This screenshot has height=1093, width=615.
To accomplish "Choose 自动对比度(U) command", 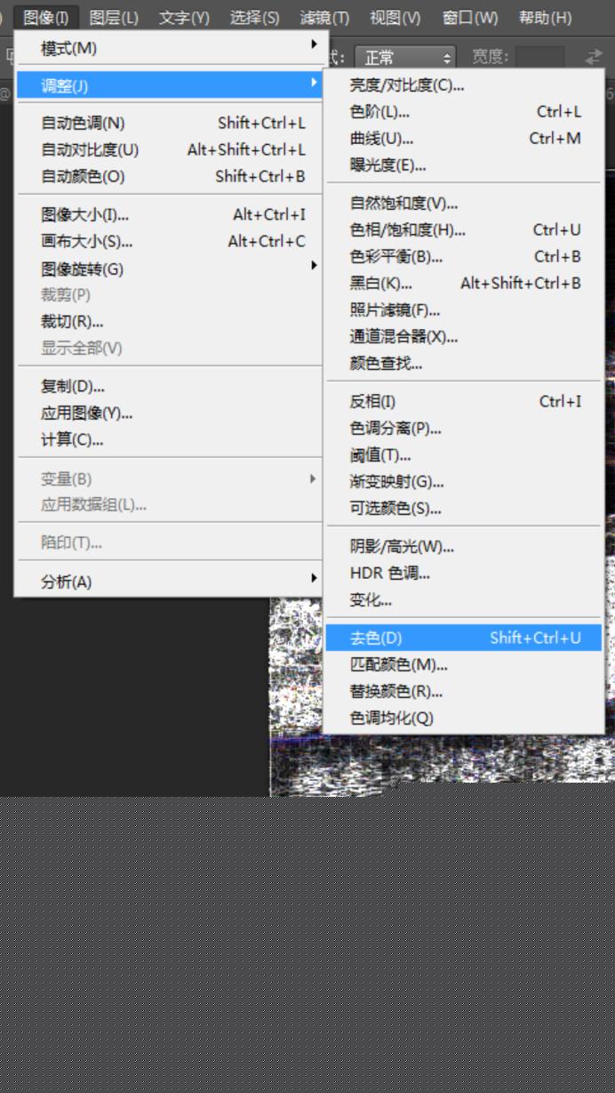I will [170, 149].
